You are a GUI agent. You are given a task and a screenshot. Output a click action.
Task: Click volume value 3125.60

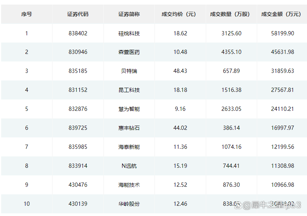[231, 33]
